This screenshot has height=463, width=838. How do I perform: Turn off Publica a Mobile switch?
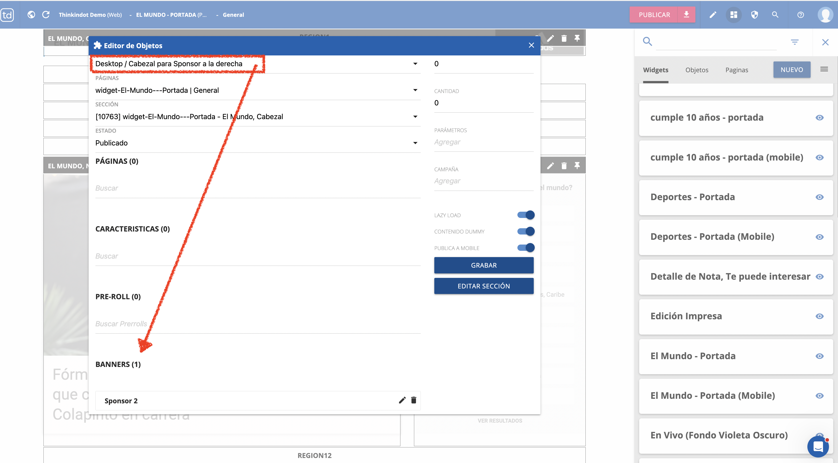click(x=526, y=248)
